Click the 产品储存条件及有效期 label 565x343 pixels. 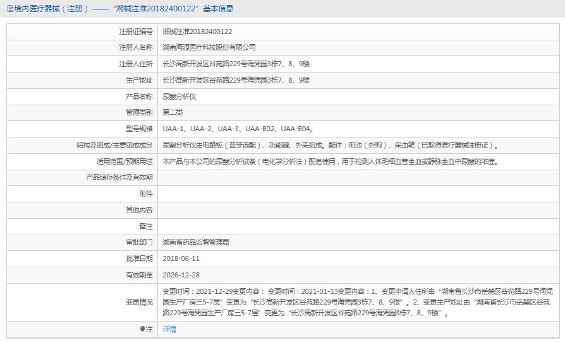(x=119, y=177)
